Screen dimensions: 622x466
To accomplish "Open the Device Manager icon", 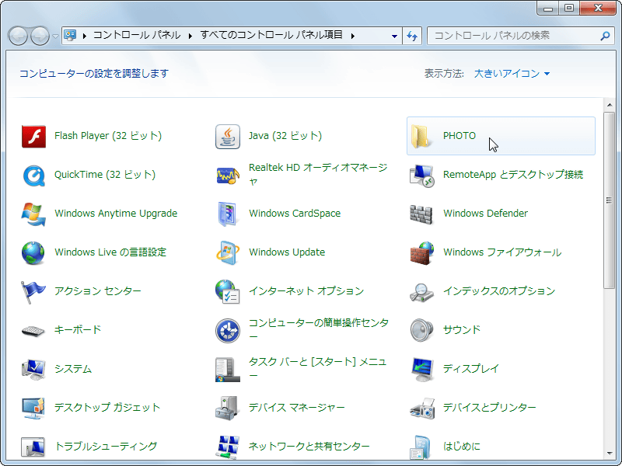I will click(x=228, y=409).
